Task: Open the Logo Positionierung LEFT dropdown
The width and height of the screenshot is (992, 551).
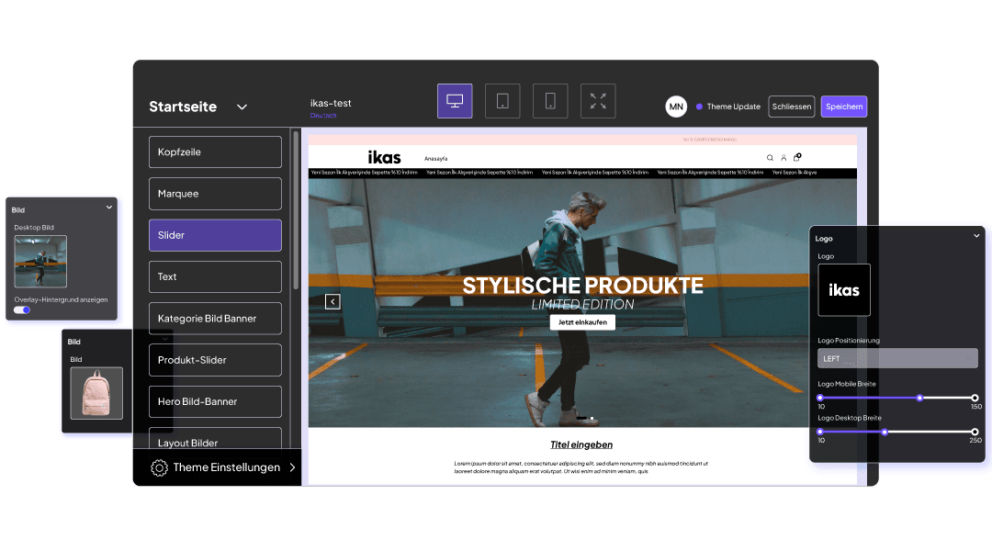Action: 897,359
